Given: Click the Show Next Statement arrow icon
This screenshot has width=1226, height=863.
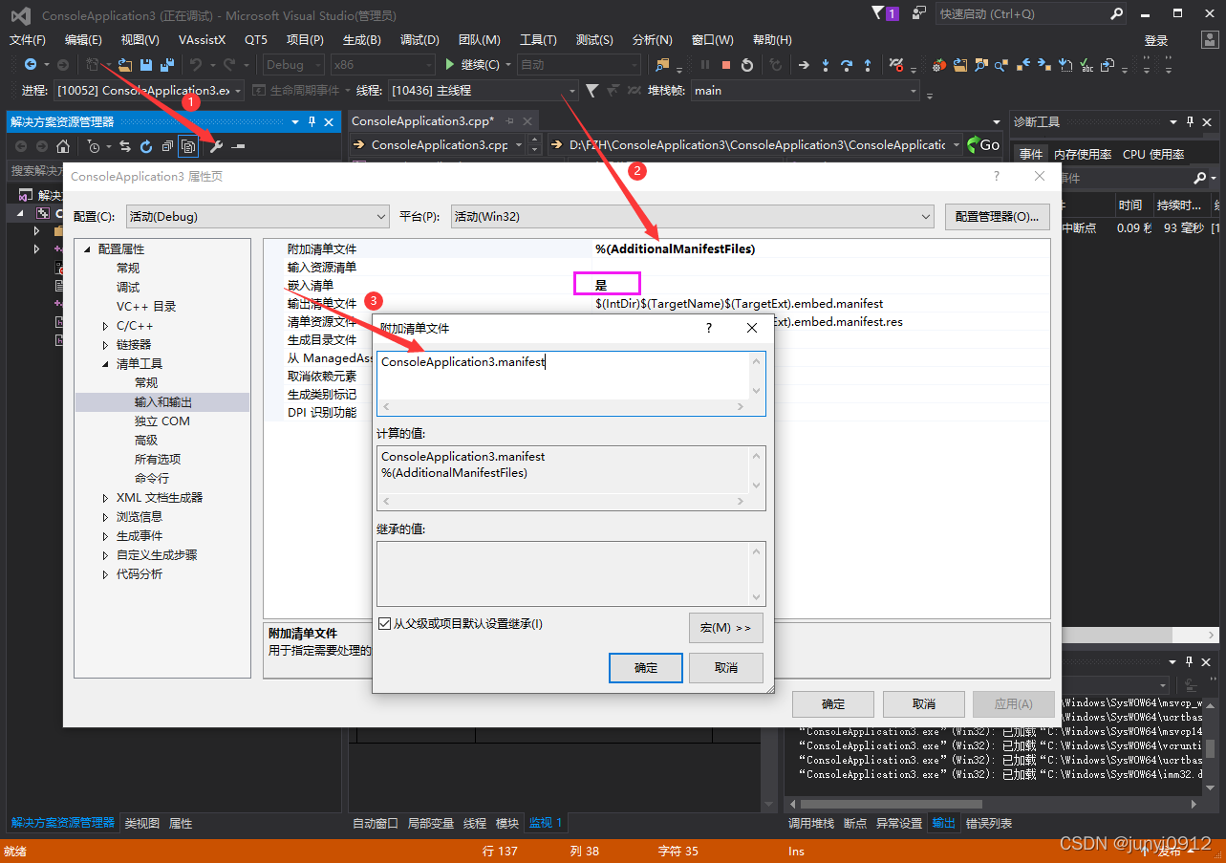Looking at the screenshot, I should point(804,65).
